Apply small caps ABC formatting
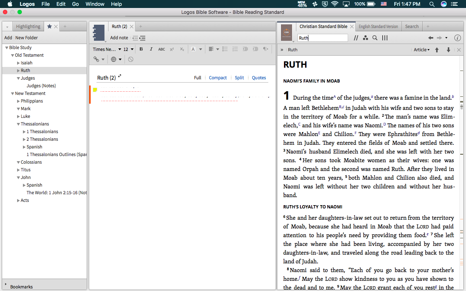This screenshot has width=466, height=291. pyautogui.click(x=162, y=49)
